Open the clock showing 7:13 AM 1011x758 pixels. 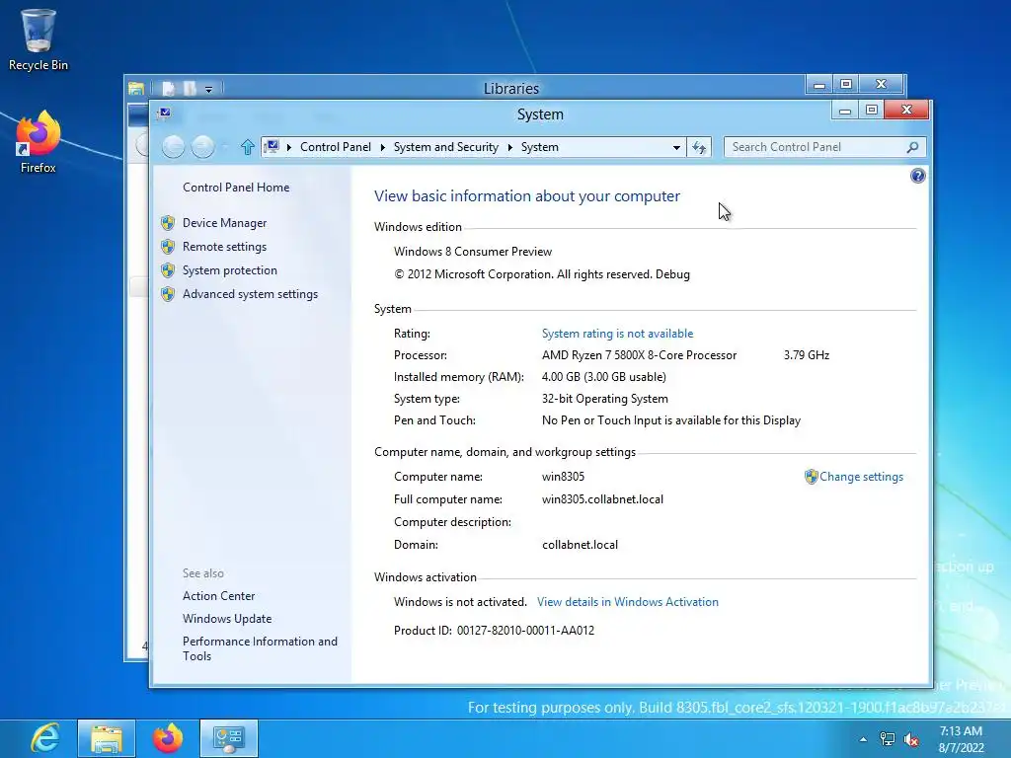961,739
